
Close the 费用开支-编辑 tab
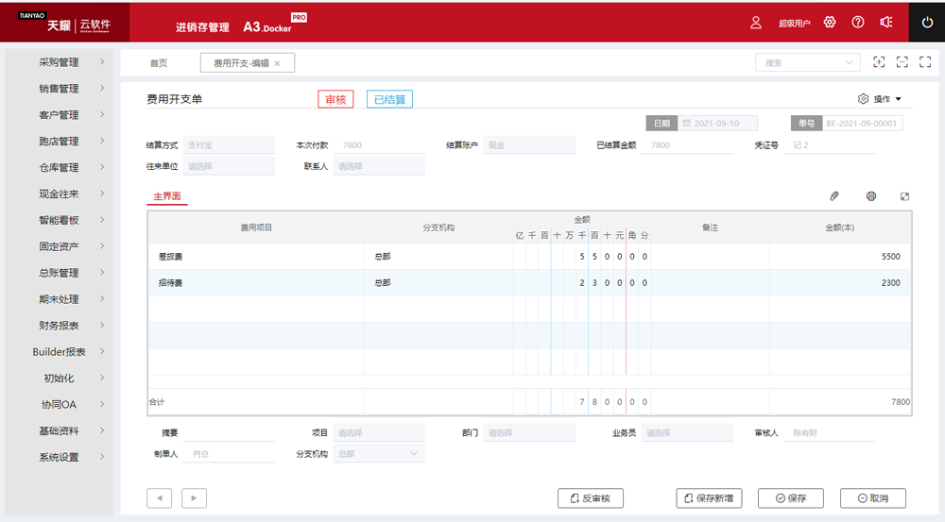point(277,63)
